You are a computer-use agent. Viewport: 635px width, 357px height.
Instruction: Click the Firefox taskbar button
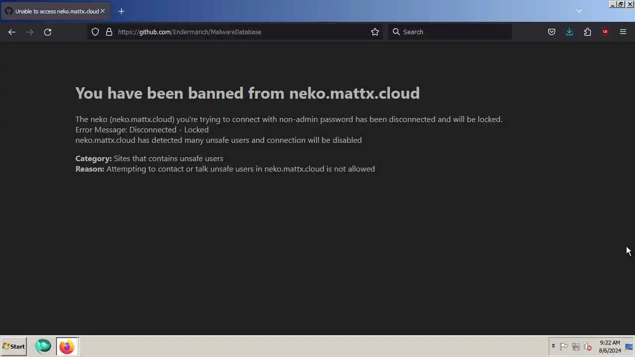click(x=66, y=347)
